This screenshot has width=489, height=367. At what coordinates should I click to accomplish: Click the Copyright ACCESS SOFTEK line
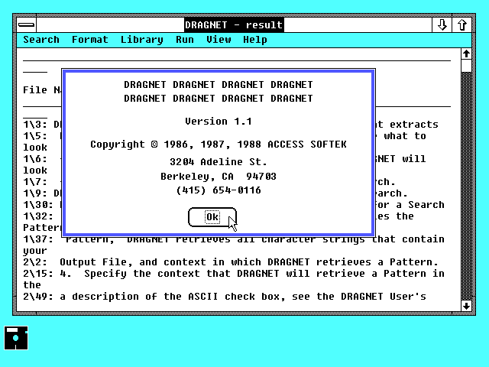219,145
